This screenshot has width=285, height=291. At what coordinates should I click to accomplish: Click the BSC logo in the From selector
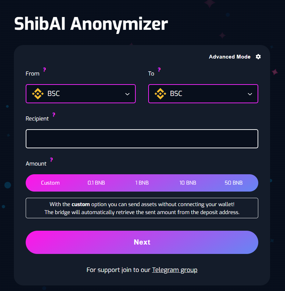tap(37, 94)
